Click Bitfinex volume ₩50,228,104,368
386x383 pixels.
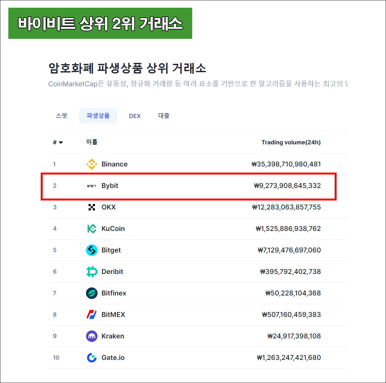(293, 293)
